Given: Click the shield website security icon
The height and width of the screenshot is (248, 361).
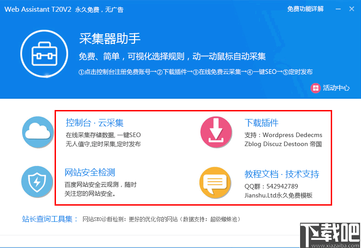Looking at the screenshot, I should [37, 182].
